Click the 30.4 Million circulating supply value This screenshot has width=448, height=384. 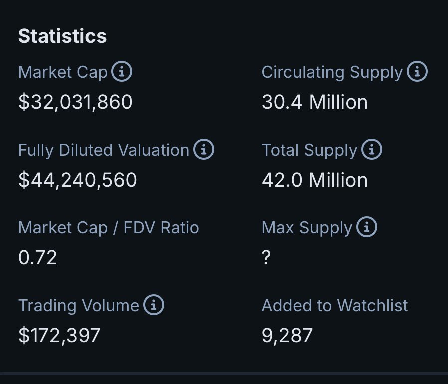315,102
